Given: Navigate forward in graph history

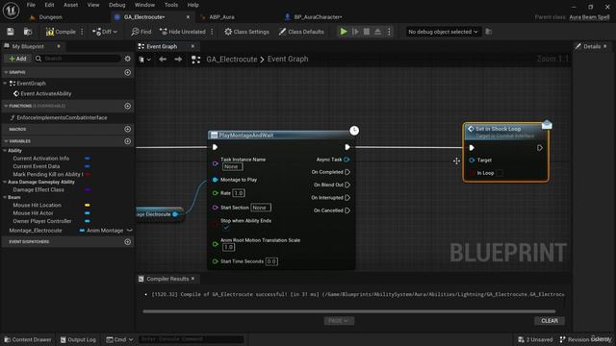Looking at the screenshot, I should coord(178,60).
